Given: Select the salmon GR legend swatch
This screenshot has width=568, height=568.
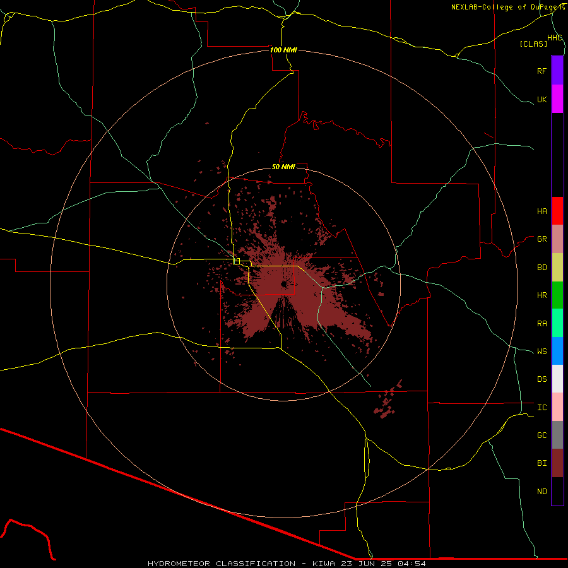Looking at the screenshot, I should 557,239.
